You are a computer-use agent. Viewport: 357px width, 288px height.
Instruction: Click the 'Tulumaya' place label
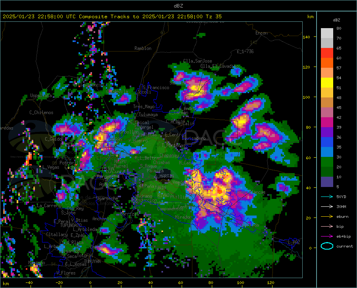click(148, 114)
